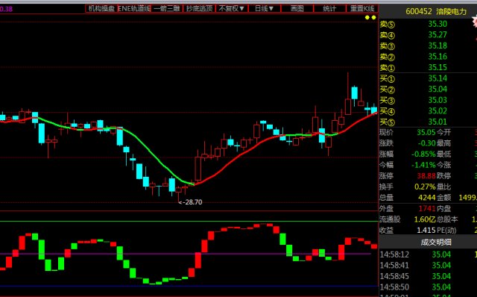Screen dimensions: 477x297
Task: Open the 日线 period dropdown
Action: [x=265, y=8]
